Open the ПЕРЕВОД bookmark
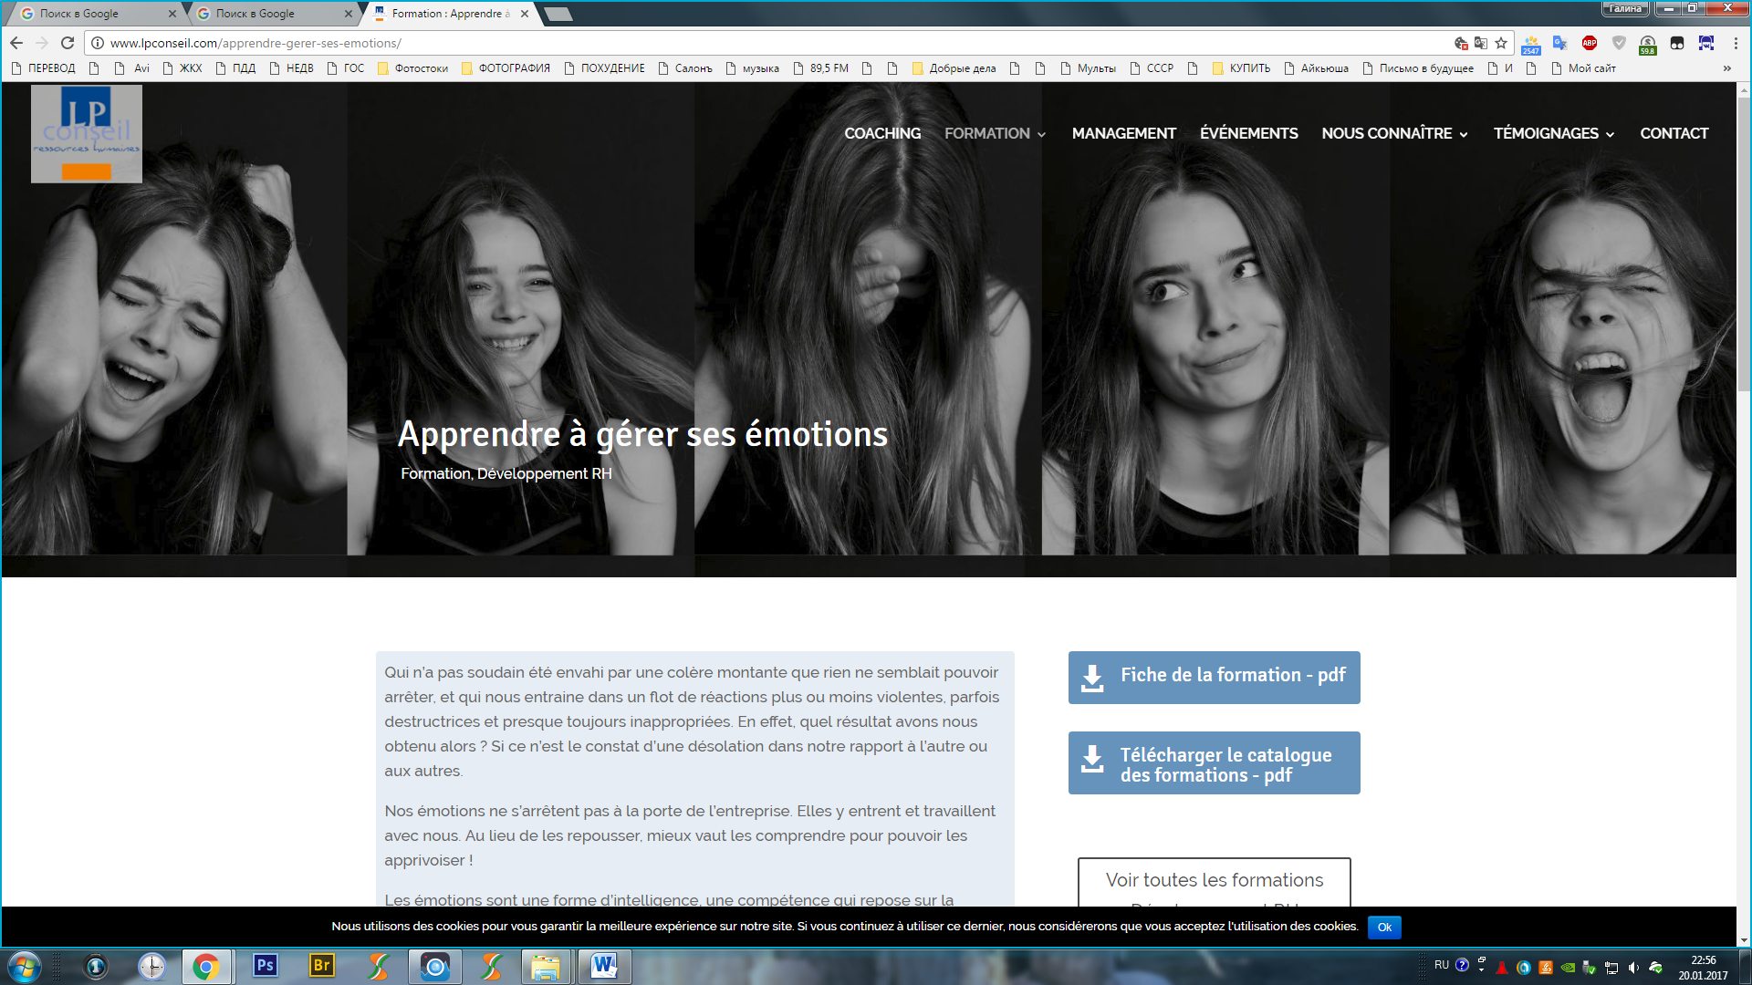Screen dimensions: 1752x985 pos(43,68)
